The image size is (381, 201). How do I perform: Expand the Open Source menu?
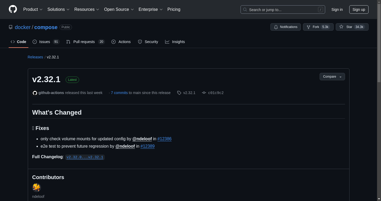(x=119, y=10)
